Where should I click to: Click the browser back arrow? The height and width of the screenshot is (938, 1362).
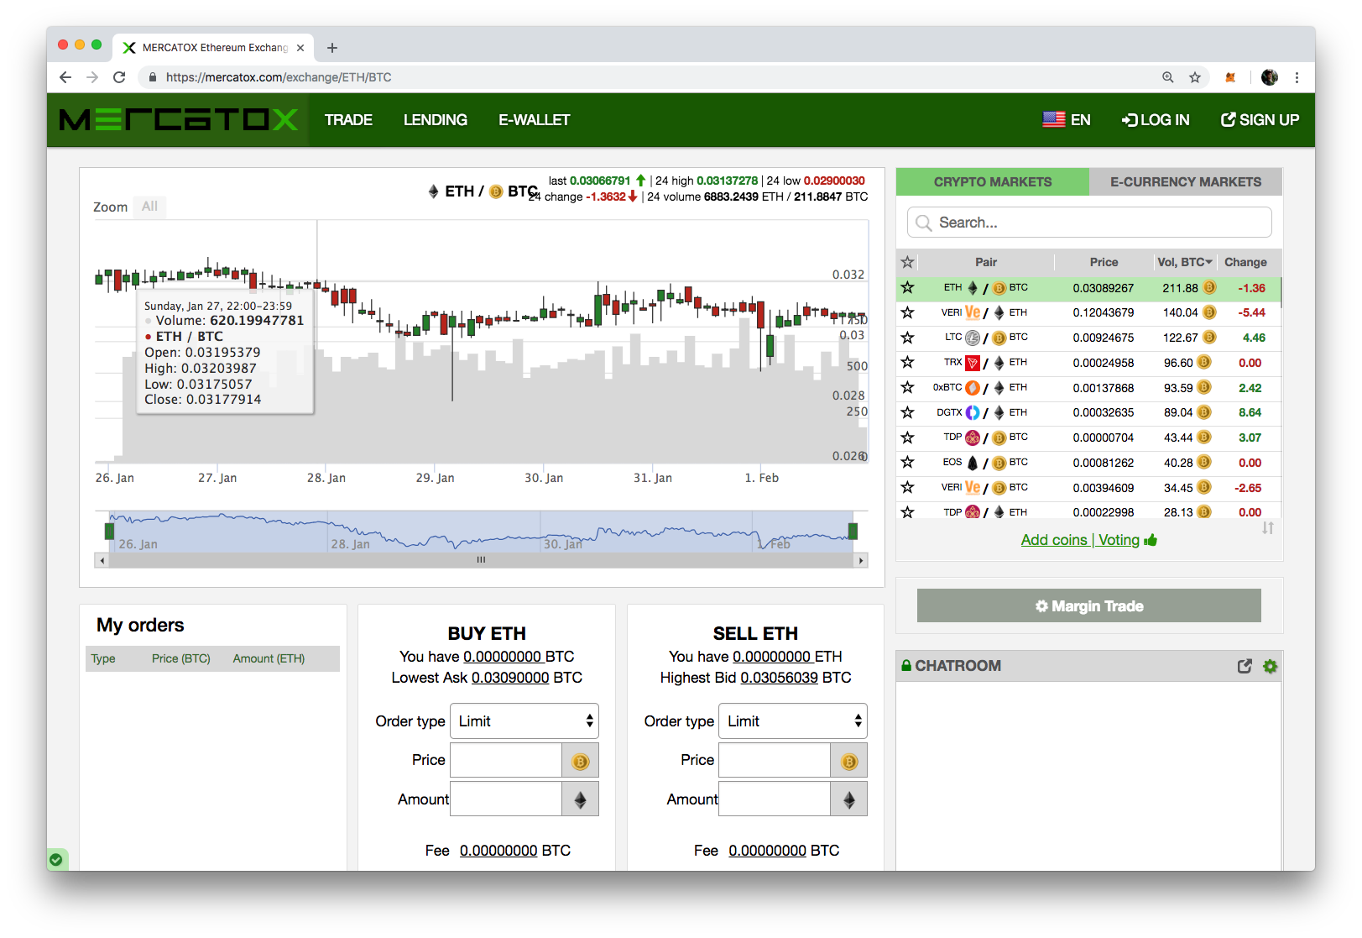click(65, 77)
